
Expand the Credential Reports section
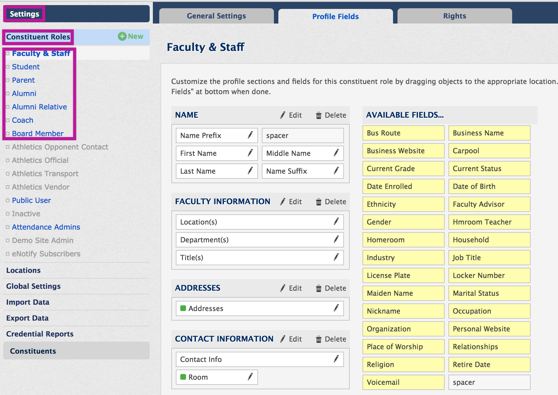tap(39, 334)
